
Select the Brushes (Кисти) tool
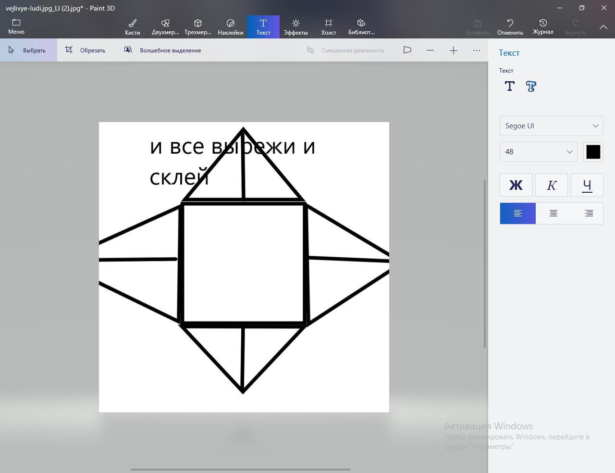(x=132, y=27)
